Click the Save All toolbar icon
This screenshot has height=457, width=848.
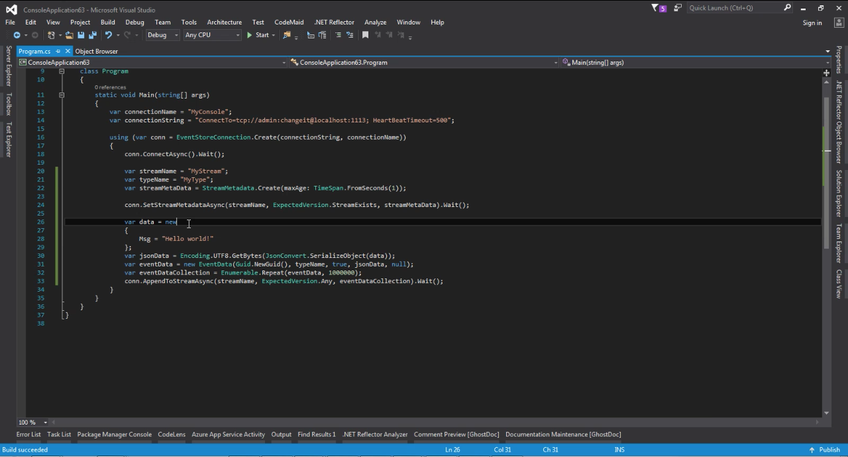(92, 35)
